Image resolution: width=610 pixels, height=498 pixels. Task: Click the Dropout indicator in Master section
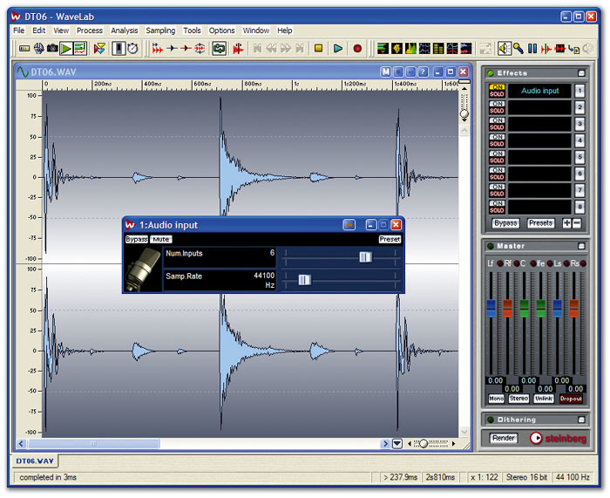(571, 399)
